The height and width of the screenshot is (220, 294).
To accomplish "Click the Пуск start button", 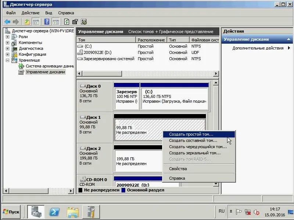I will pyautogui.click(x=11, y=212).
